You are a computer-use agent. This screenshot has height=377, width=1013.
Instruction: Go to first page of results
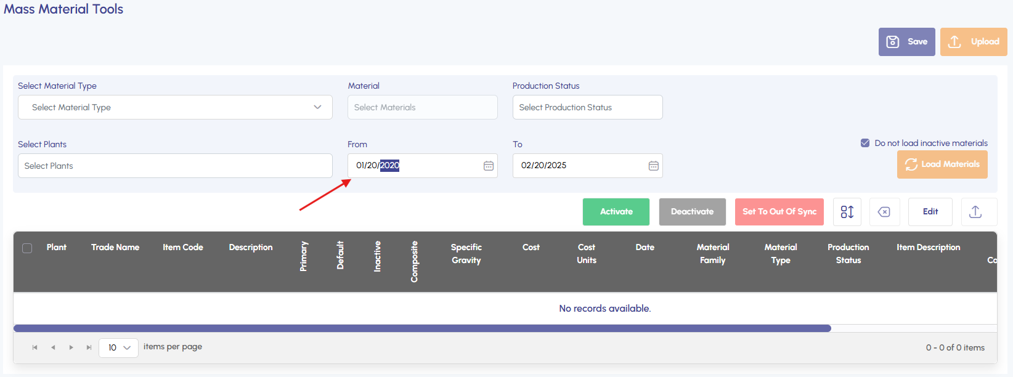(x=35, y=347)
